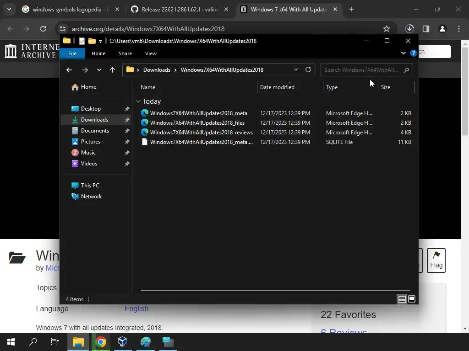Switch to Release 22621.2861.62.1 GitHub tab
The image size is (469, 351).
pyautogui.click(x=180, y=10)
